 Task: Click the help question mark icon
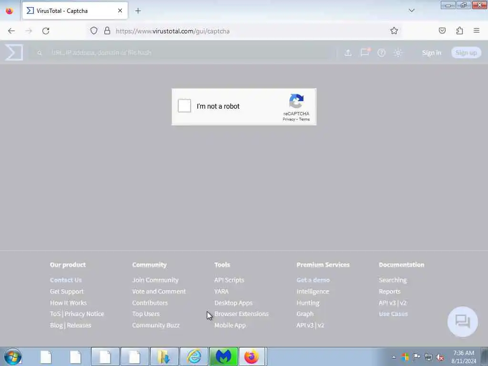pyautogui.click(x=381, y=52)
